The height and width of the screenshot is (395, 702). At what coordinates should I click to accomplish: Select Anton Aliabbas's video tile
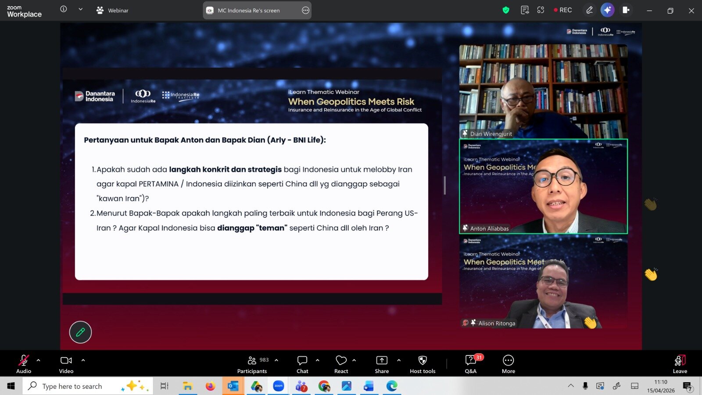[543, 186]
